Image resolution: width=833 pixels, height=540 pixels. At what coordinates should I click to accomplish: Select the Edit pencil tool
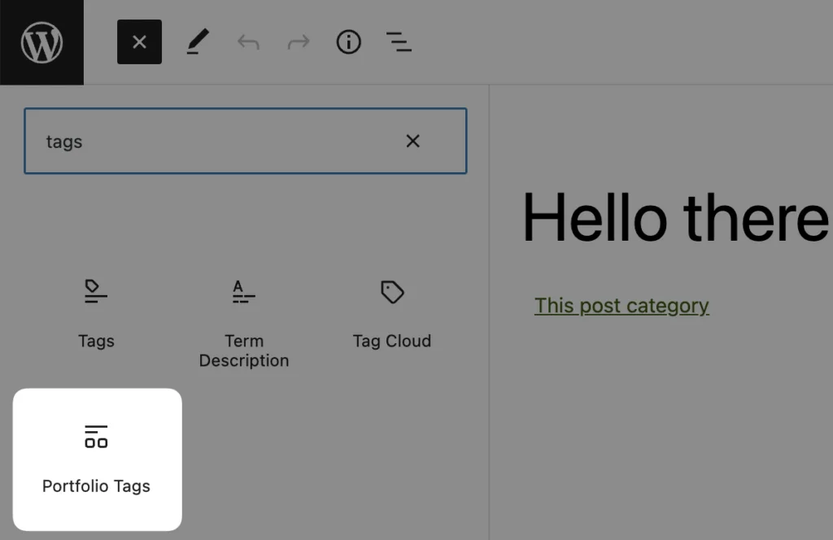click(198, 42)
